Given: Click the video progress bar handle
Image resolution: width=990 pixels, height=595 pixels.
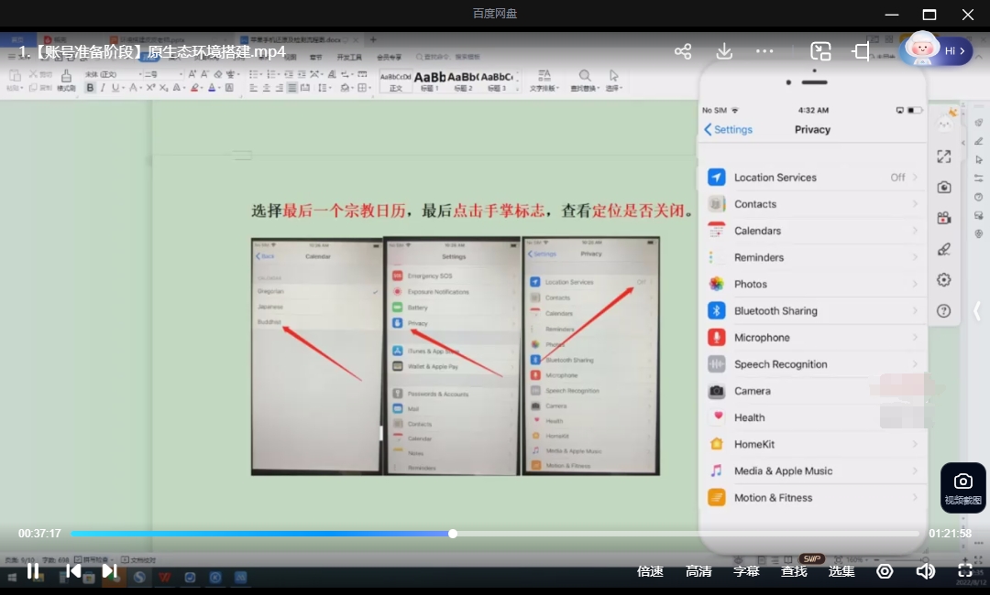Looking at the screenshot, I should 453,534.
